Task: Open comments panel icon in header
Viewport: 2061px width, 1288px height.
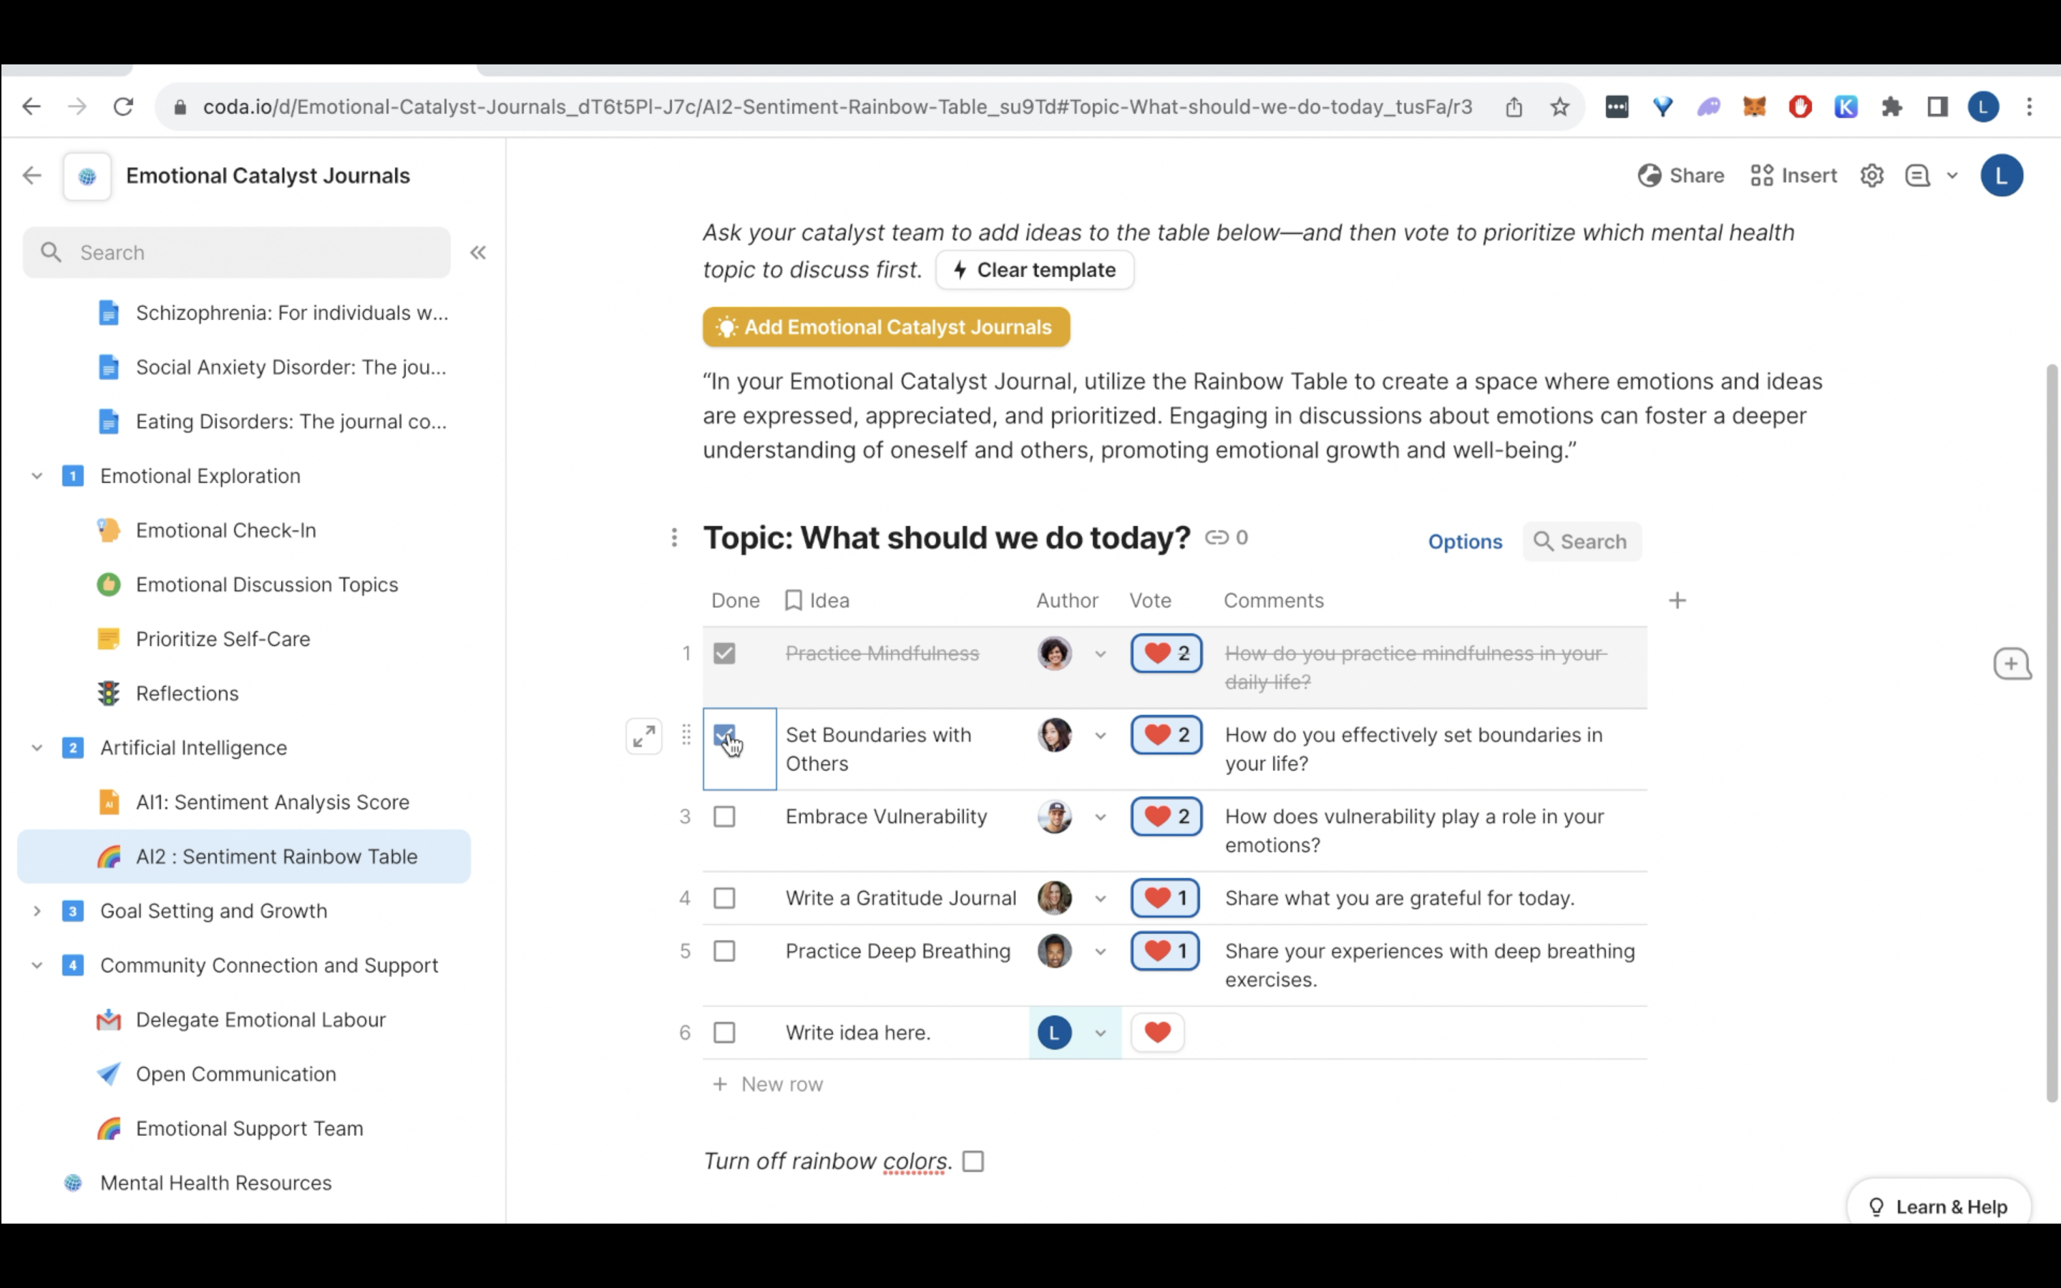Action: (x=1917, y=175)
